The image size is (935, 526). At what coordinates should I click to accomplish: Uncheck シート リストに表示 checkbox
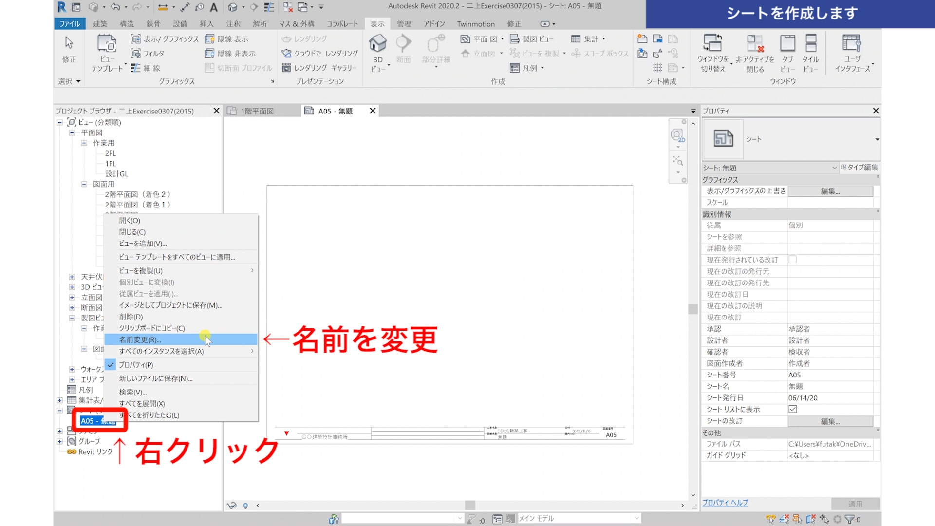coord(793,409)
